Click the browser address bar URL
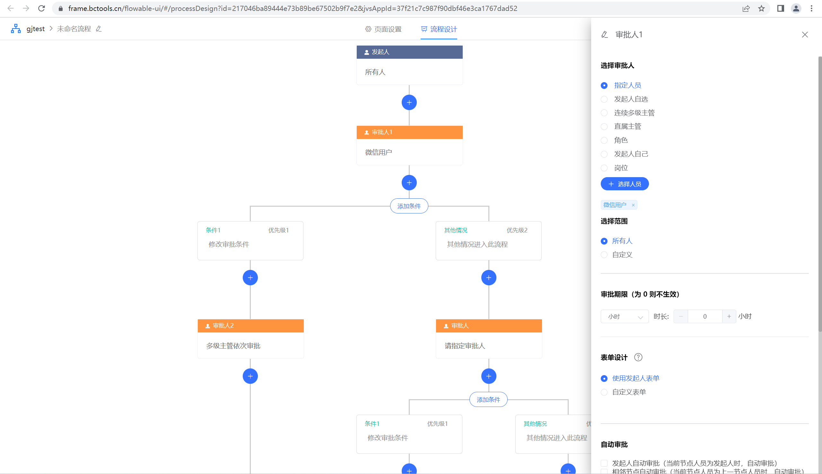Screen dimensions: 822x474 (x=293, y=8)
